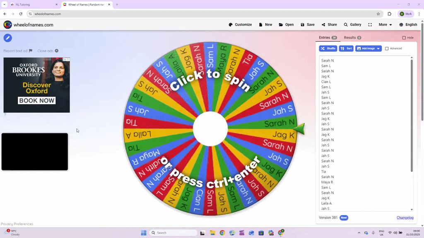424x238 pixels.
Task: Shuffle the entry names
Action: 328,48
